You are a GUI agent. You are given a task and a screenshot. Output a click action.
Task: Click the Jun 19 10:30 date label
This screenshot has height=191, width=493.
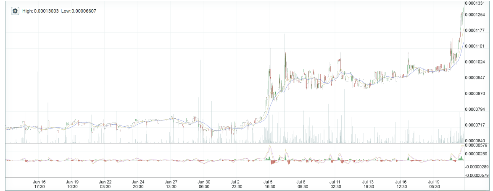[x=72, y=184]
